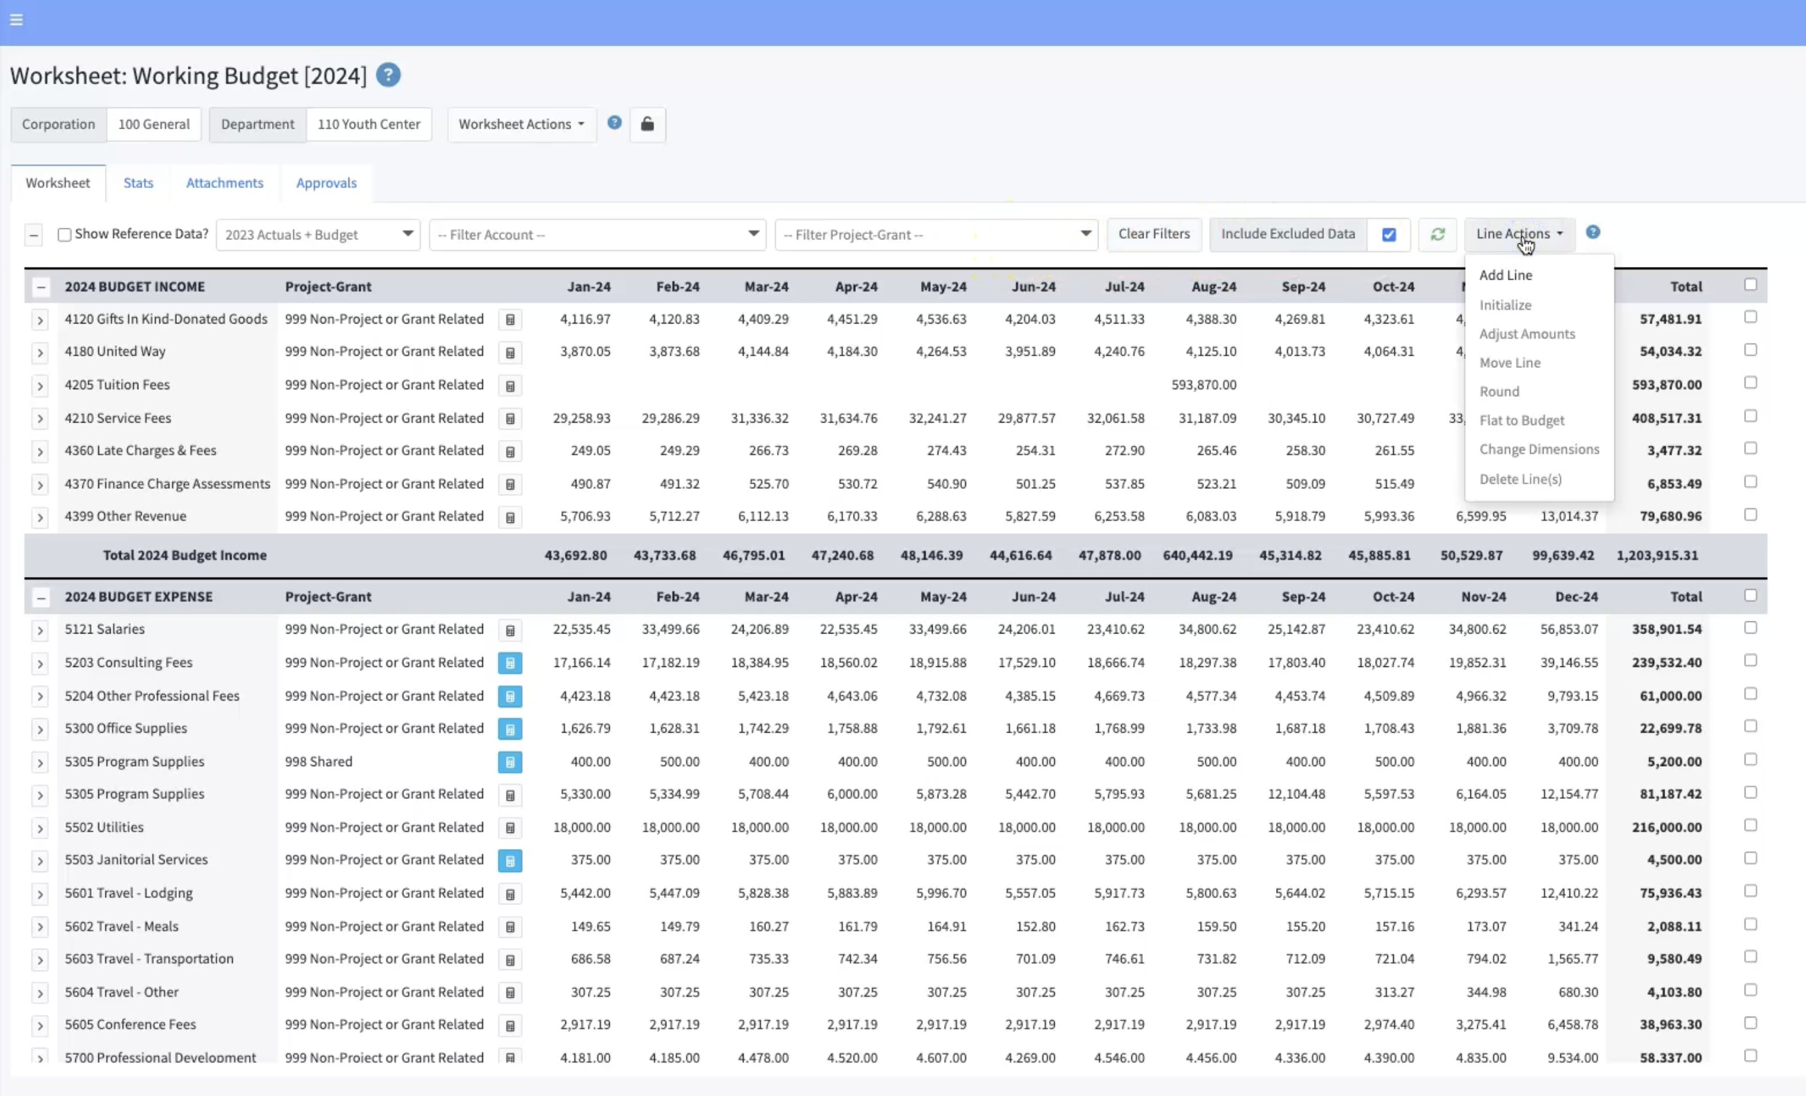This screenshot has width=1806, height=1096.
Task: Click the help icon beside the worksheet title
Action: [388, 75]
